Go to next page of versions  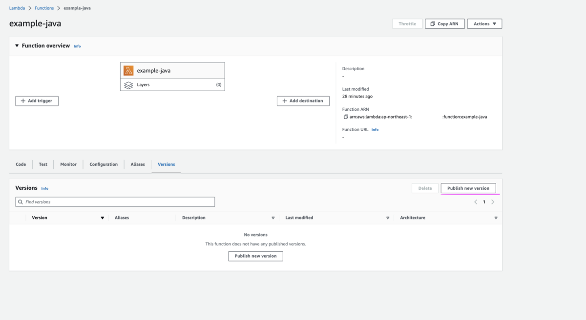[x=493, y=202]
